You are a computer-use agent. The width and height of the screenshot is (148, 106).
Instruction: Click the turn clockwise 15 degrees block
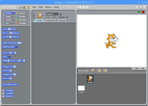click(11, 33)
